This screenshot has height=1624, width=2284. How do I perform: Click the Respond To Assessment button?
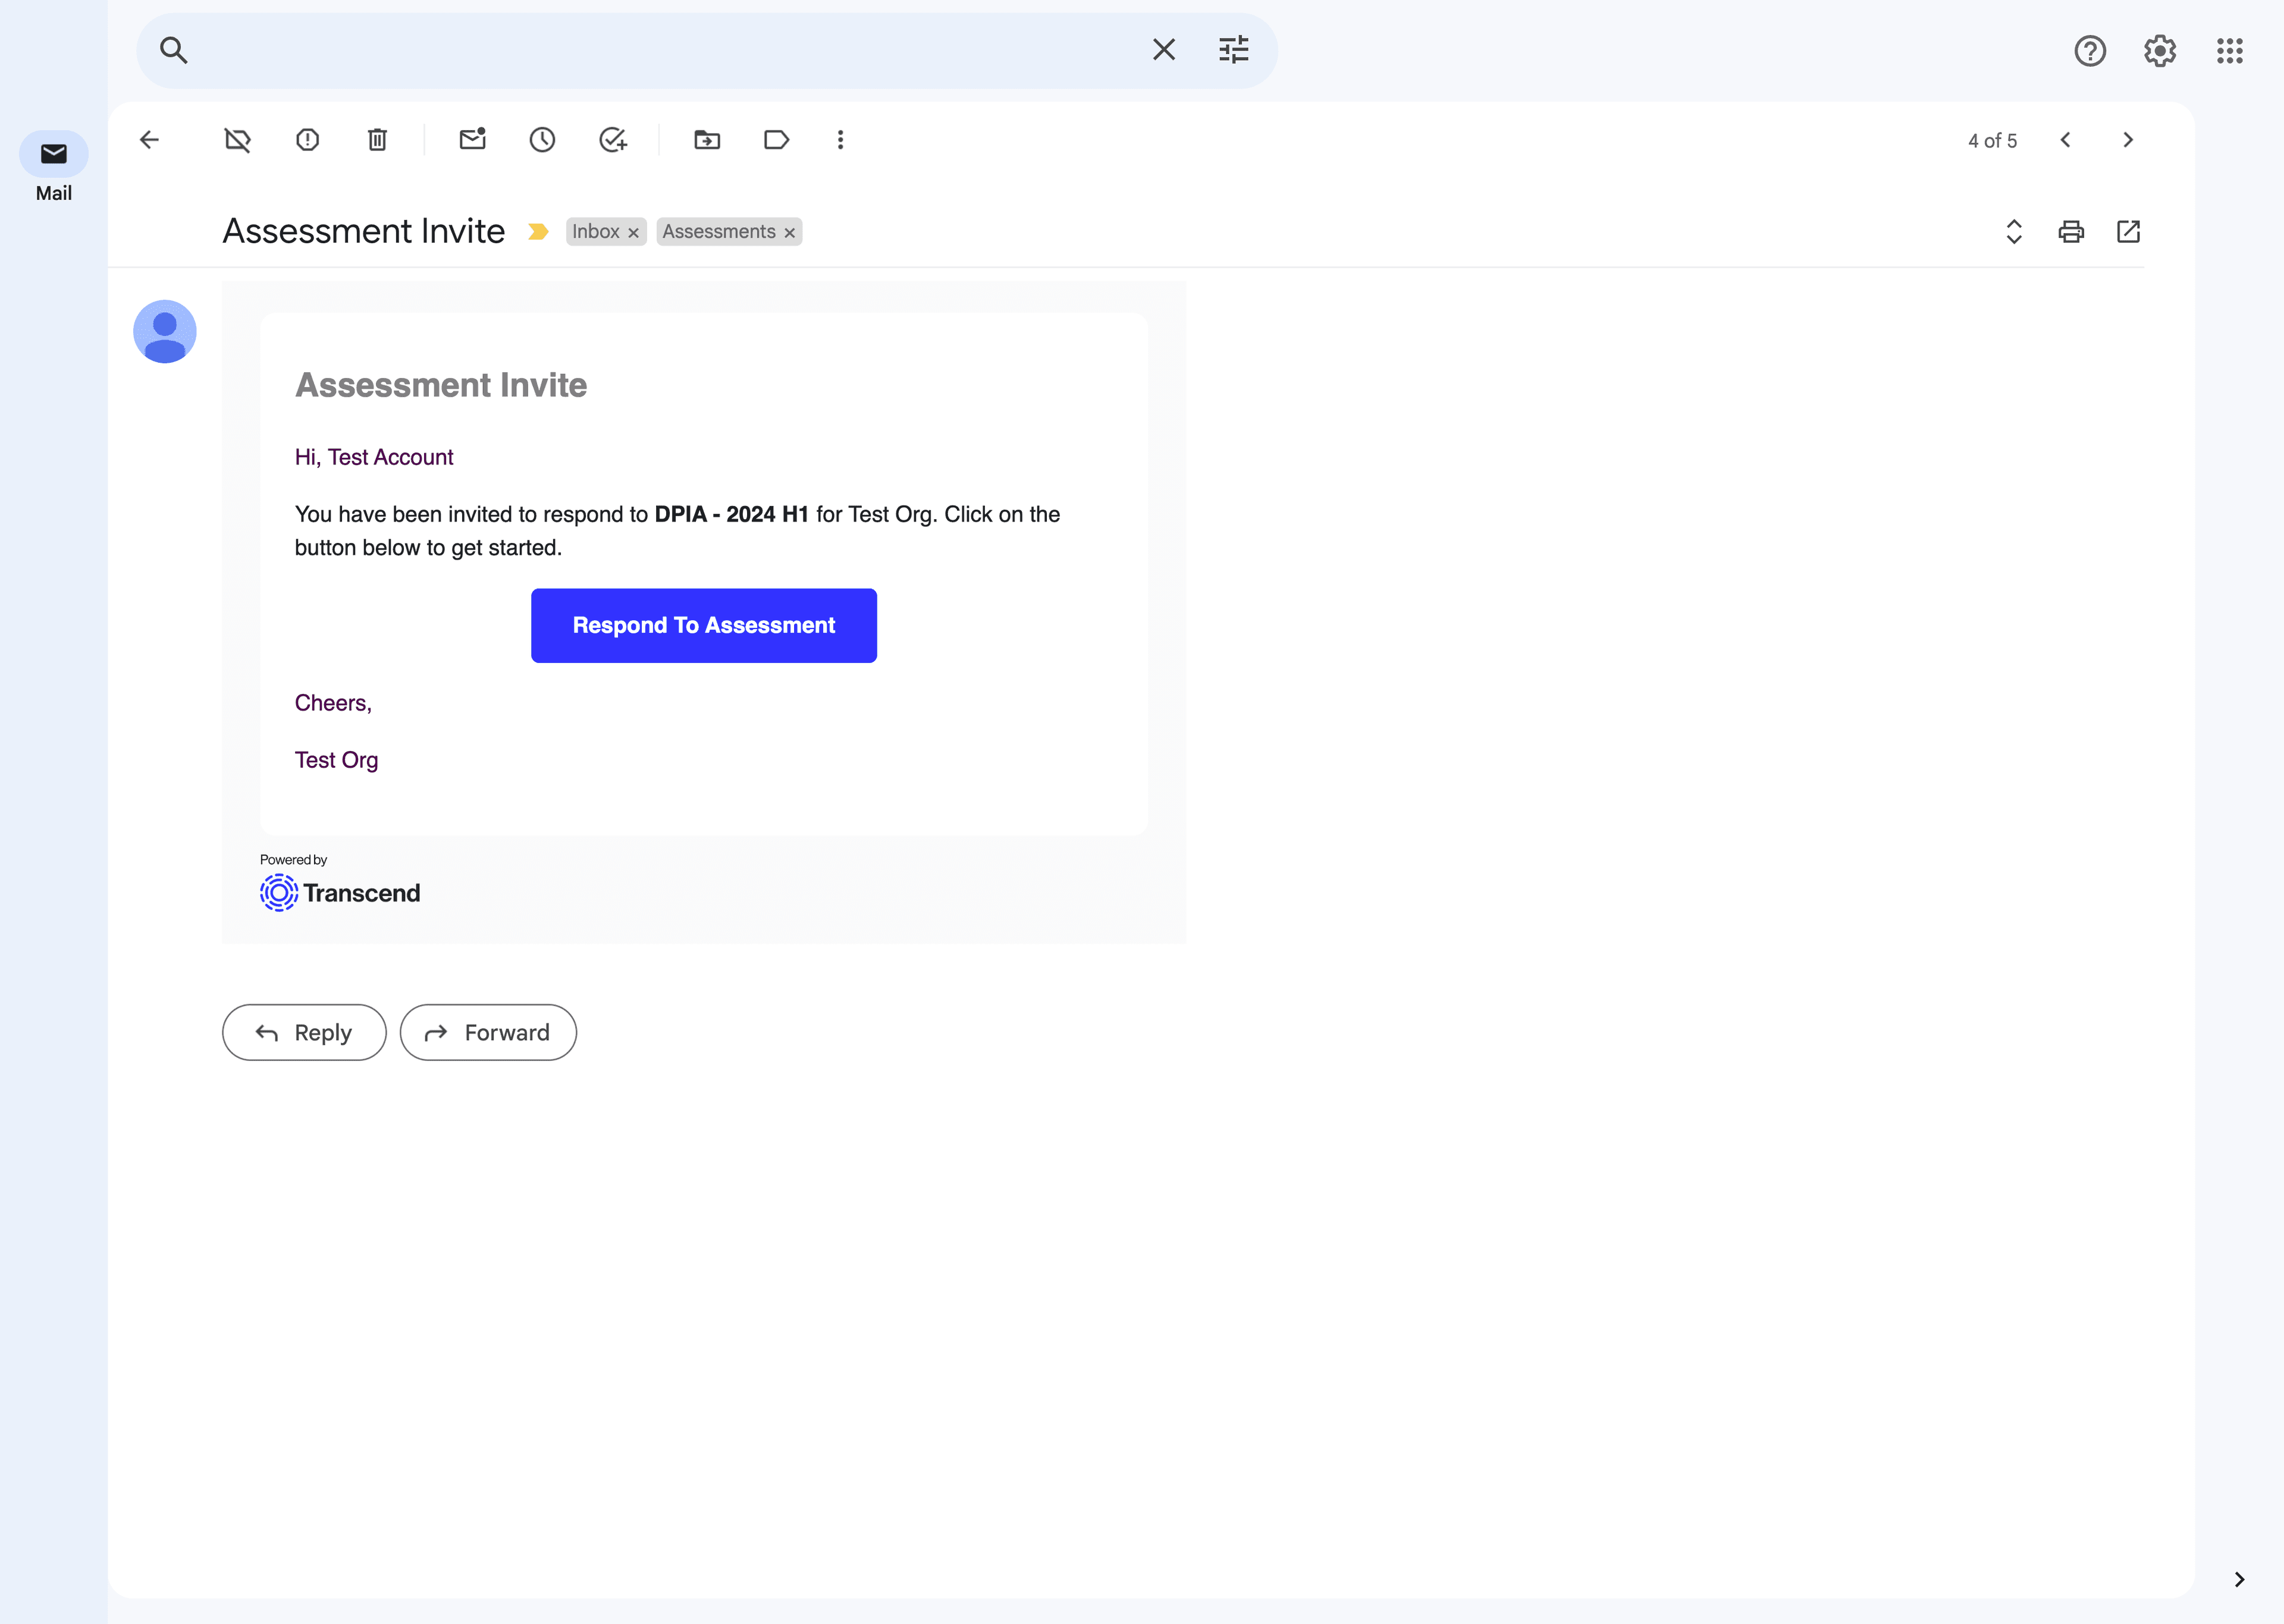click(x=703, y=625)
